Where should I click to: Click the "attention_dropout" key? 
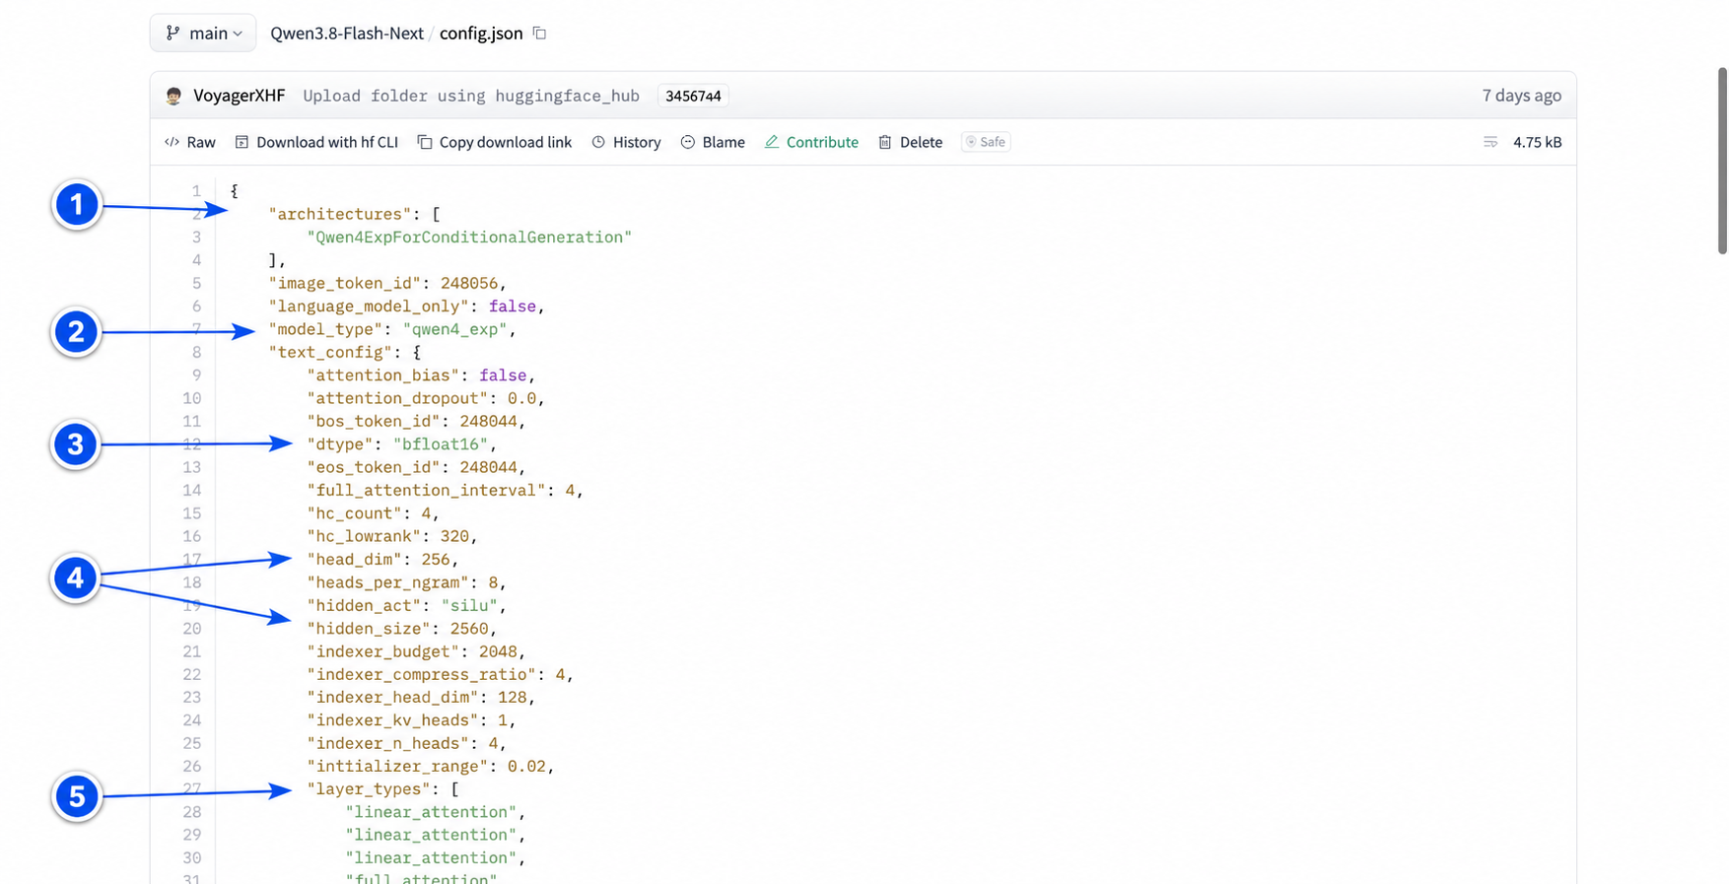[398, 398]
